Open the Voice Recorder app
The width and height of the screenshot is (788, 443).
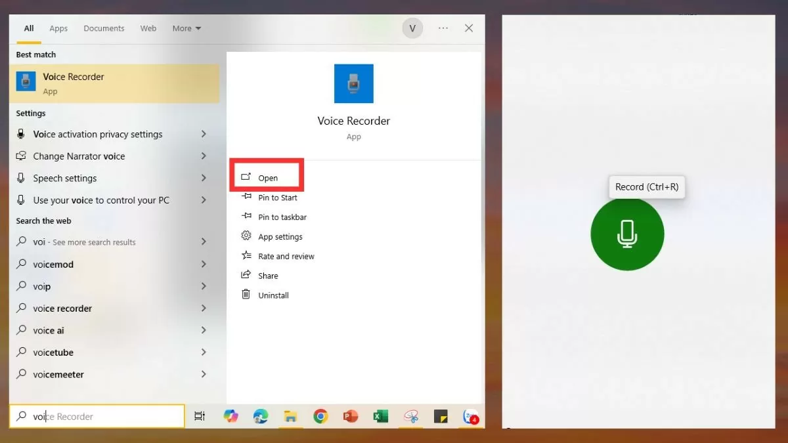pos(267,177)
